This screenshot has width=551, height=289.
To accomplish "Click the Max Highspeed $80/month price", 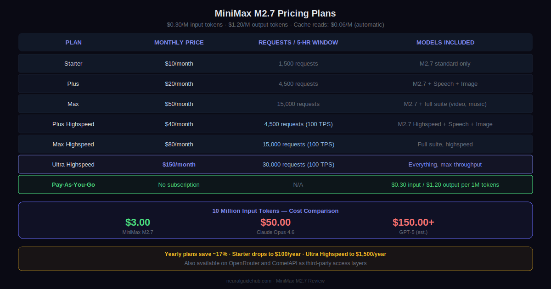I will click(x=179, y=144).
